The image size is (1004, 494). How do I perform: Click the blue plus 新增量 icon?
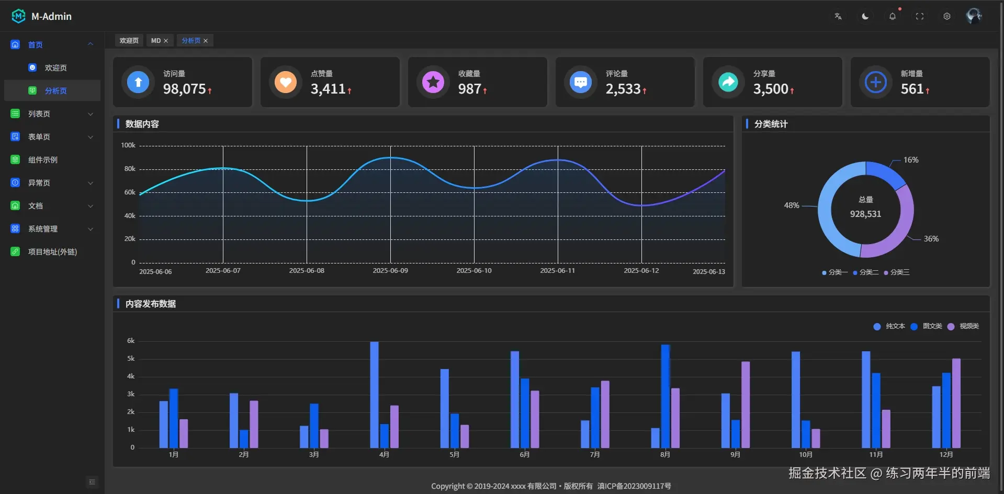(875, 82)
